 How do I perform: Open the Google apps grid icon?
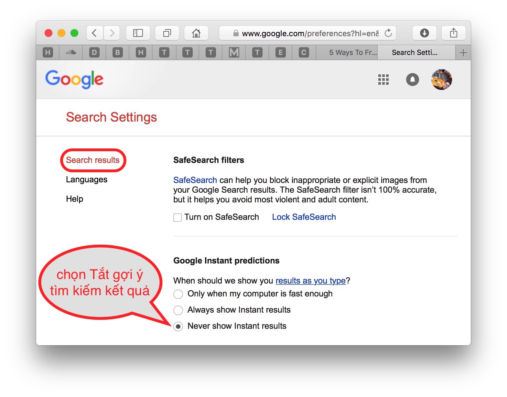[383, 80]
